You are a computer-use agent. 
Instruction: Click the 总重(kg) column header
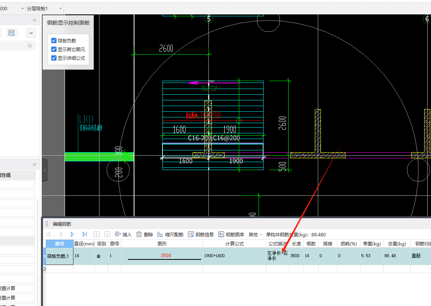(397, 244)
